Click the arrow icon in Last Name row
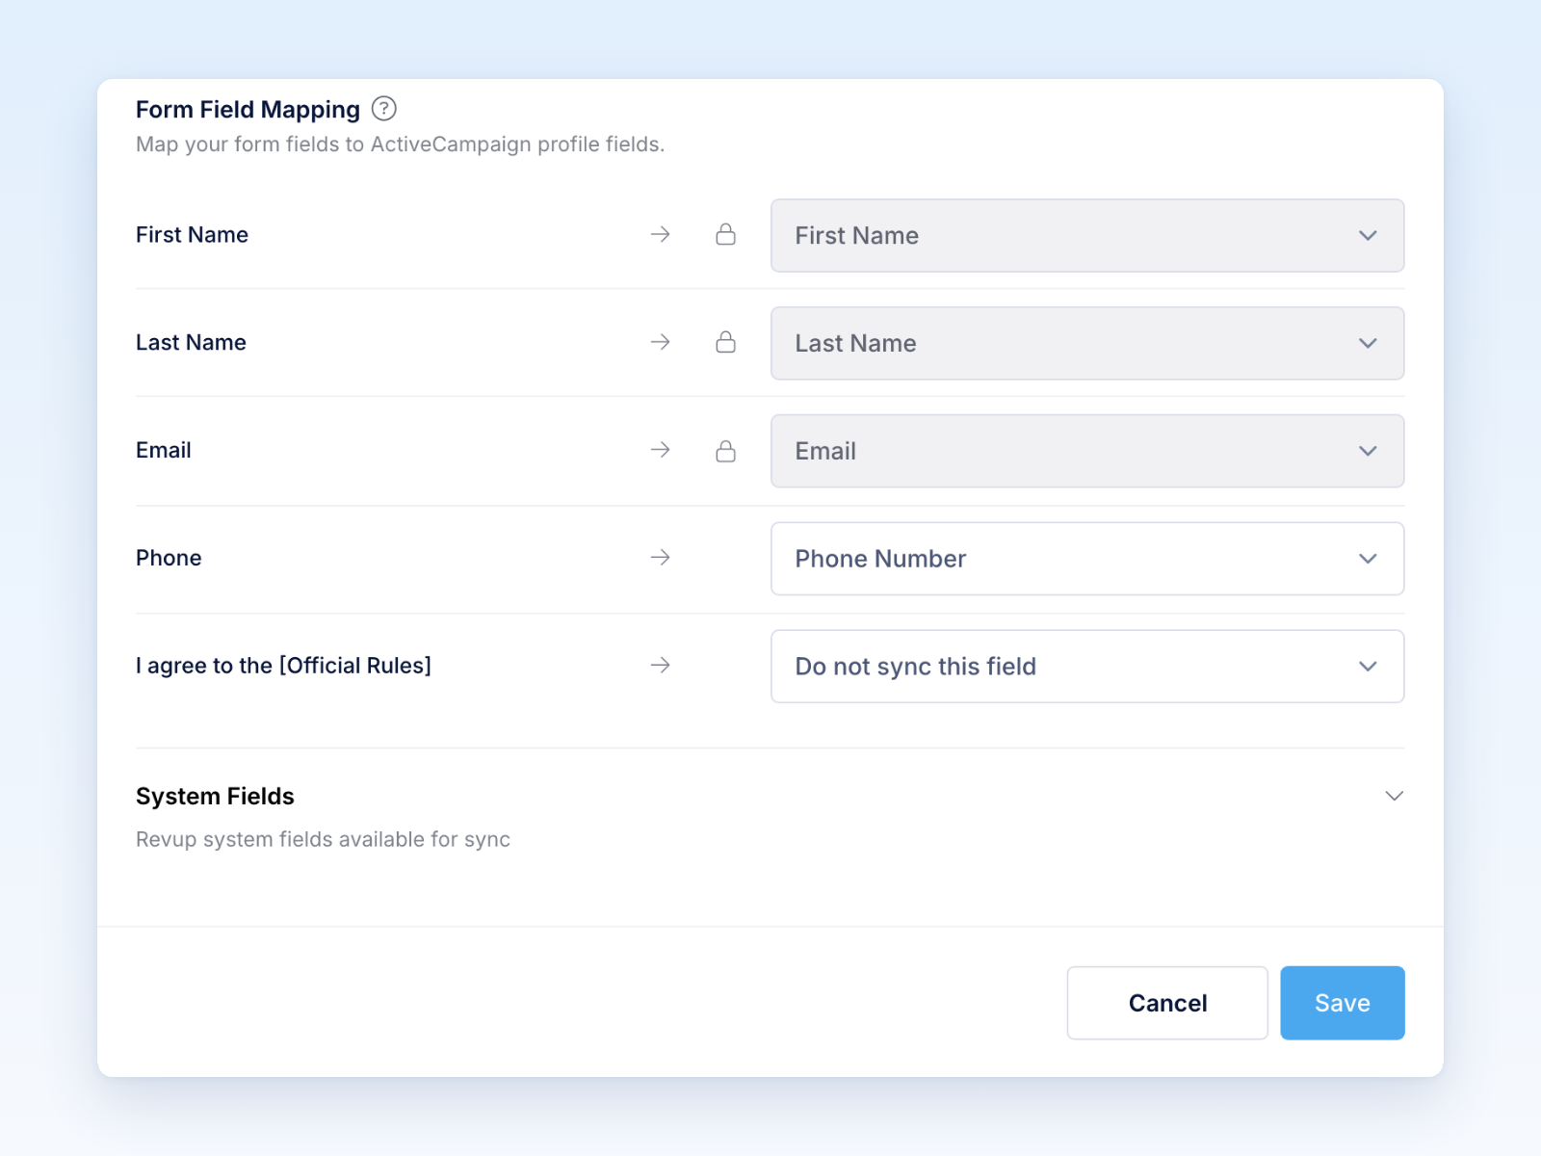The image size is (1541, 1156). 661,342
